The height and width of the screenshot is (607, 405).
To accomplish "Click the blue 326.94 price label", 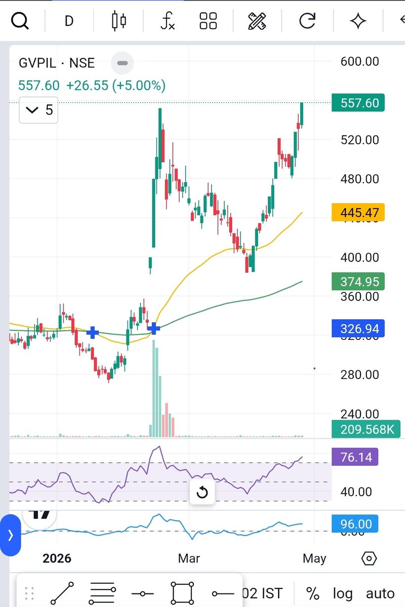I will 358,329.
